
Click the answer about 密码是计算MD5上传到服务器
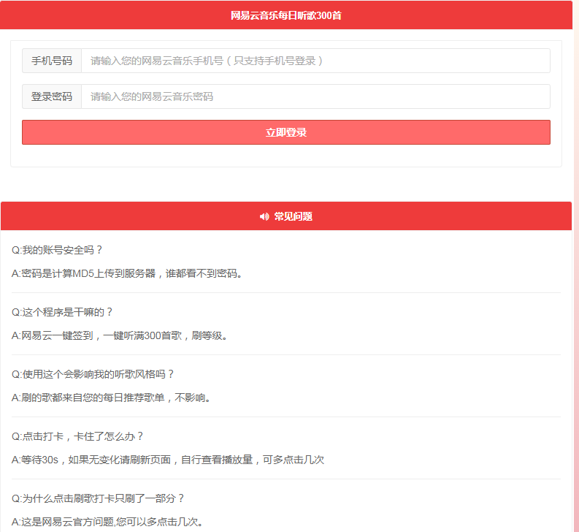coord(127,273)
